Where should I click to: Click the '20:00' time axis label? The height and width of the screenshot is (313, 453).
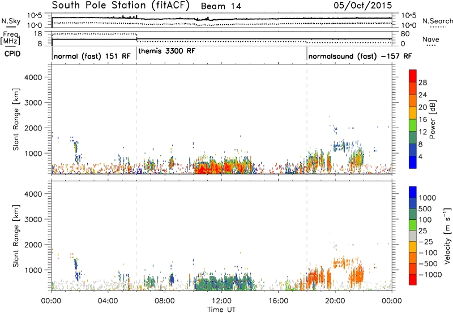(335, 301)
